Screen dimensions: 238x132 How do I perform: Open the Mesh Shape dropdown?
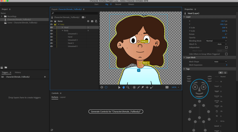point(220,62)
